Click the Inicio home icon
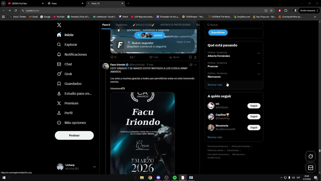This screenshot has width=321, height=181. (59, 35)
